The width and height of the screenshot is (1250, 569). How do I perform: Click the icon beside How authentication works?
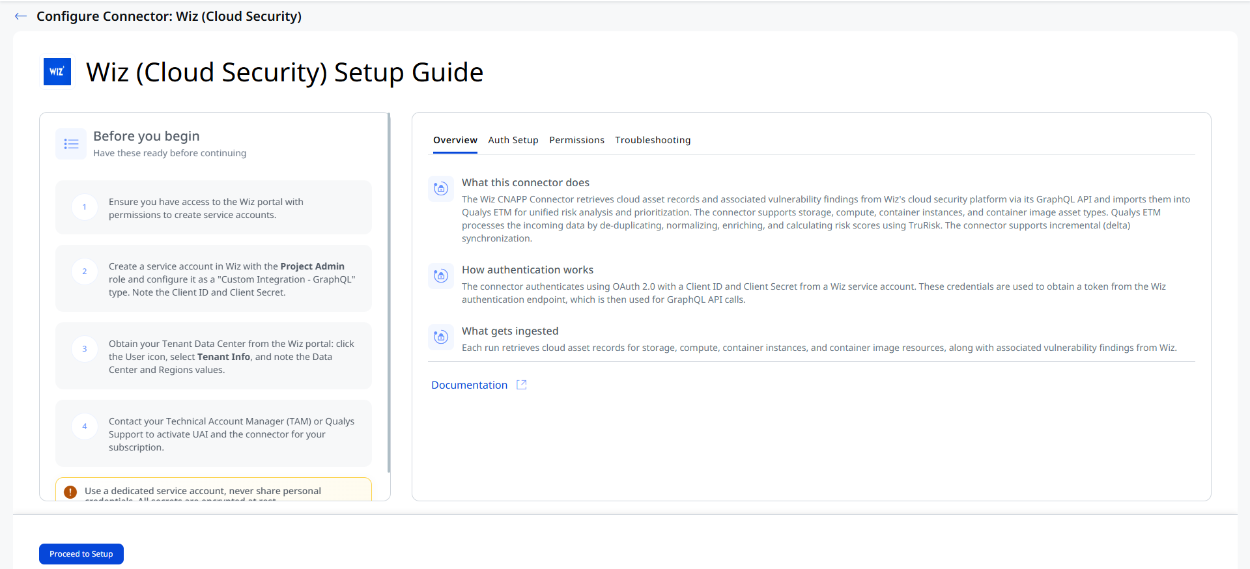click(x=441, y=276)
